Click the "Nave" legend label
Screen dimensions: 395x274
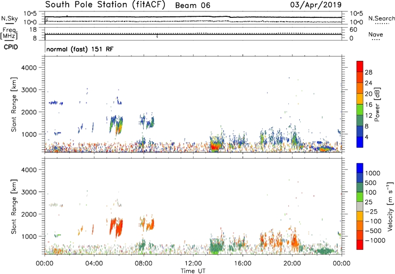(x=375, y=34)
